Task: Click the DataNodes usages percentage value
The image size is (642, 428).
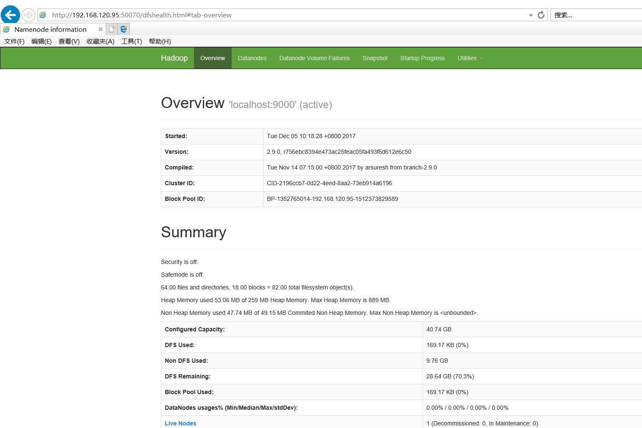Action: (x=468, y=408)
